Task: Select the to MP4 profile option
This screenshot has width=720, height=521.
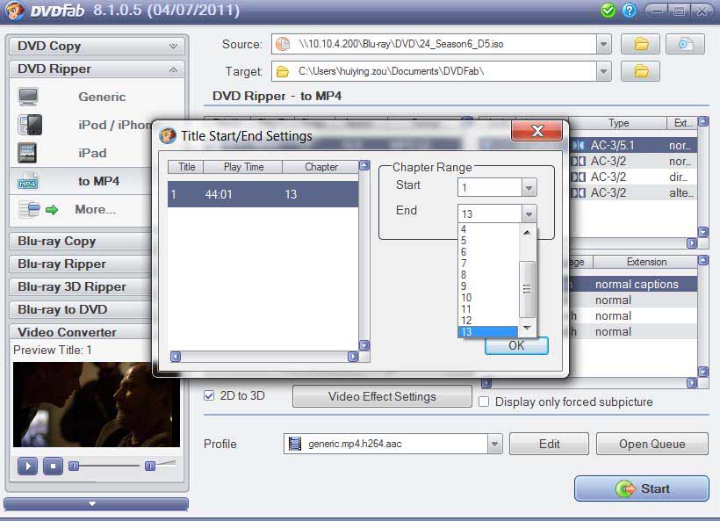Action: (x=98, y=182)
